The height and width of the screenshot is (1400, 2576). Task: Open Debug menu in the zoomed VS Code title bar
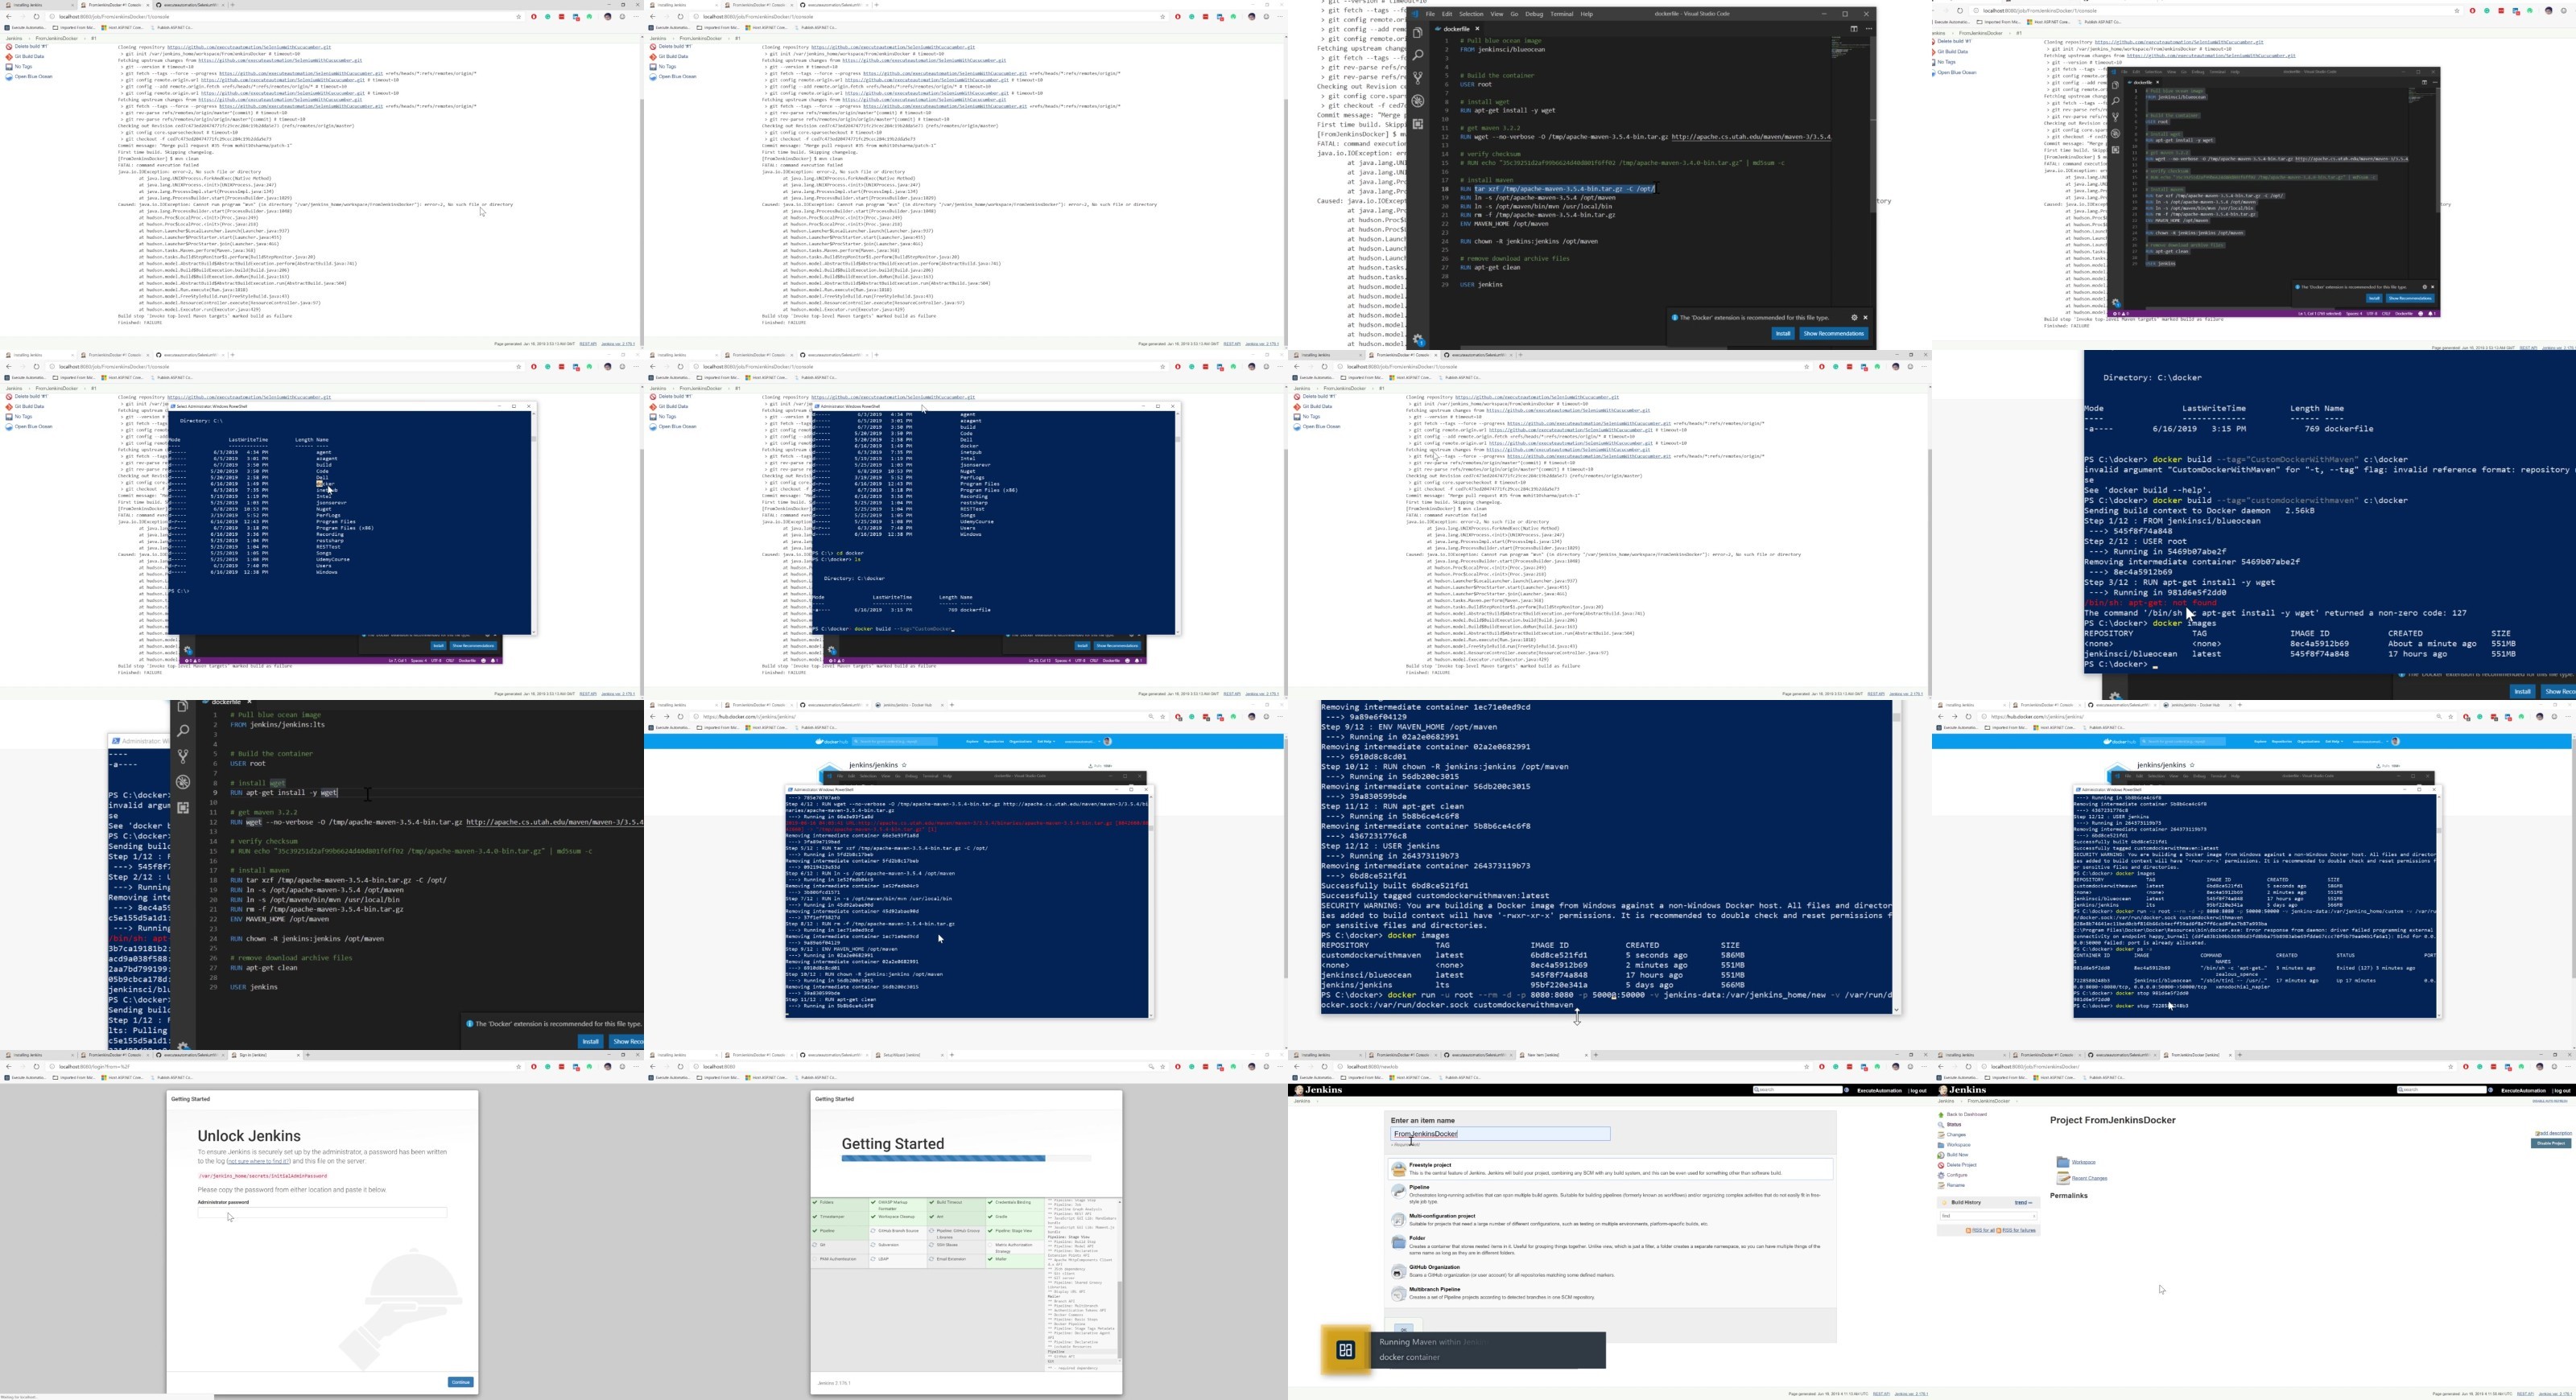1534,14
